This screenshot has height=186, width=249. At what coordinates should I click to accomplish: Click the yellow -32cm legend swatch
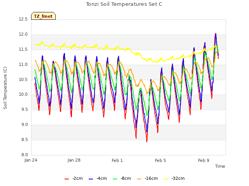click(x=166, y=179)
